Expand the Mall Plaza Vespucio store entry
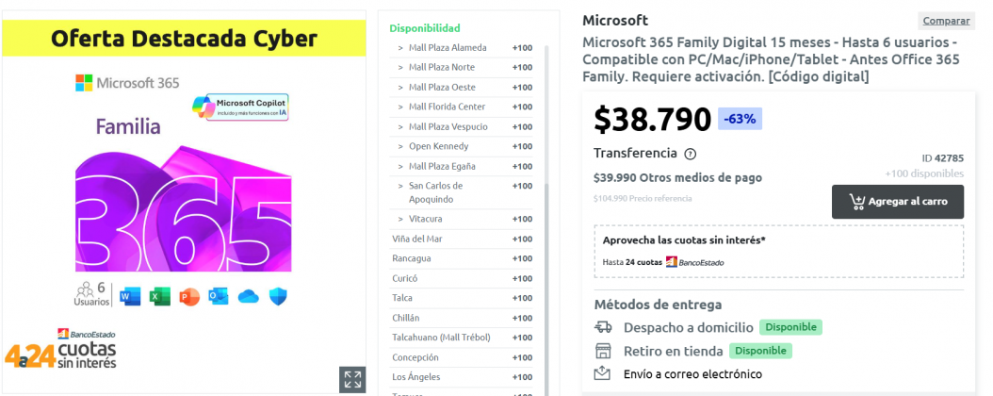 (462, 126)
